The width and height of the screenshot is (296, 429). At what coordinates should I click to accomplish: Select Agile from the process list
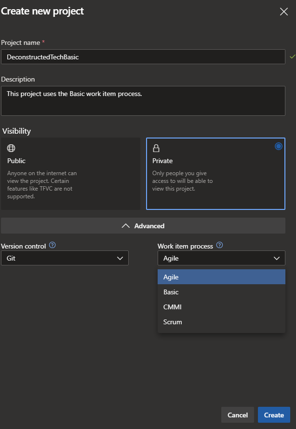coord(221,277)
